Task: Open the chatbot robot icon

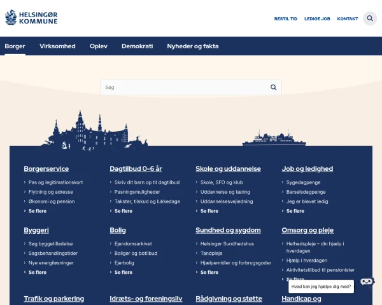Action: click(x=367, y=281)
